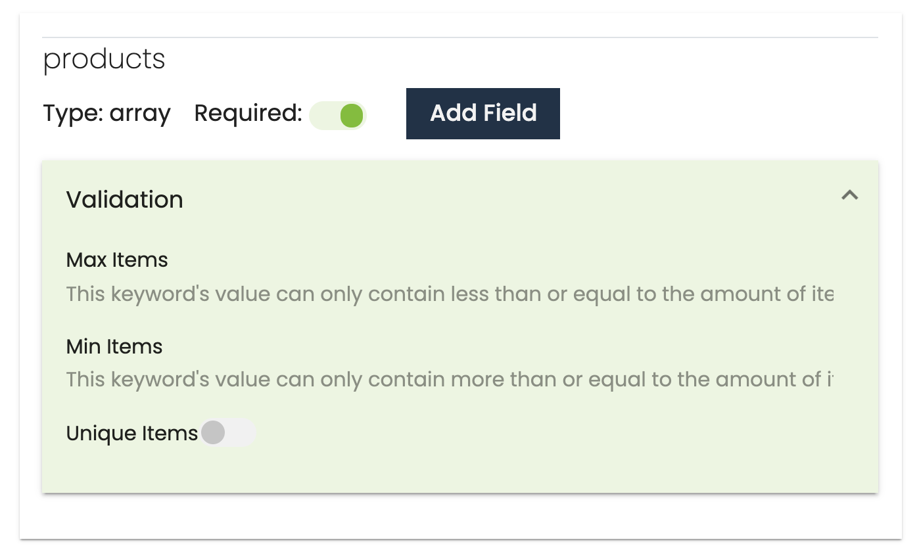Enable the Unique Items toggle
The width and height of the screenshot is (919, 552).
(x=227, y=432)
